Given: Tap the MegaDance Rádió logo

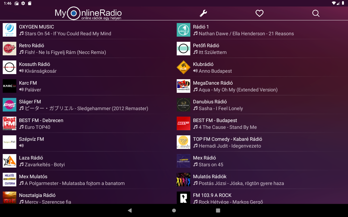Looking at the screenshot, I should click(x=184, y=86).
